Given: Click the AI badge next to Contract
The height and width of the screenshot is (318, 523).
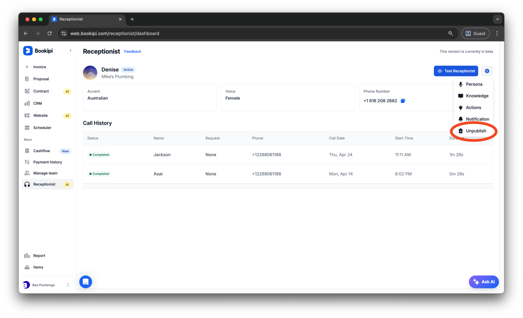Looking at the screenshot, I should (67, 91).
